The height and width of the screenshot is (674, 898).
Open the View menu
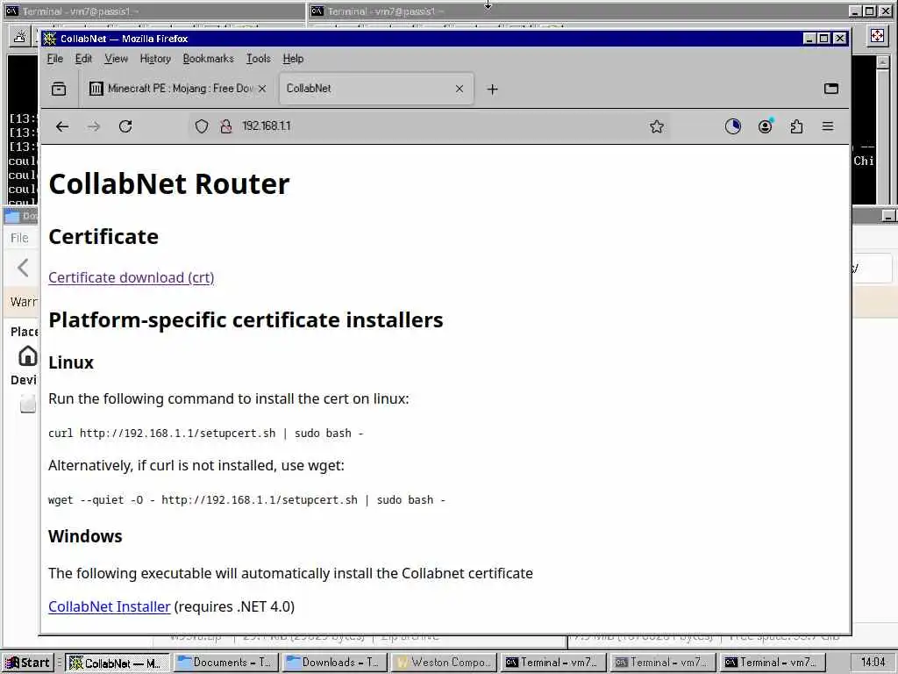pyautogui.click(x=117, y=59)
